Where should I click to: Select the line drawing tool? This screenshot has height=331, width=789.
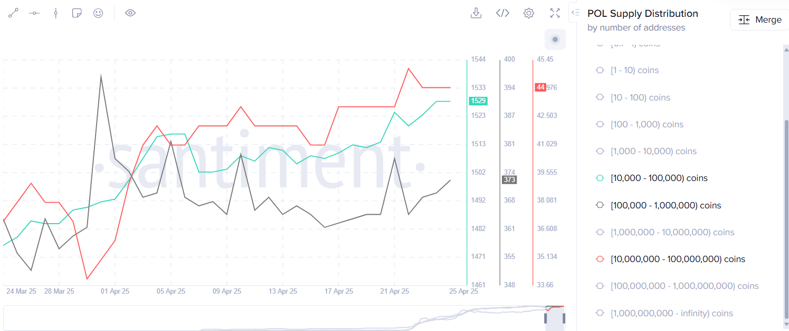(13, 13)
